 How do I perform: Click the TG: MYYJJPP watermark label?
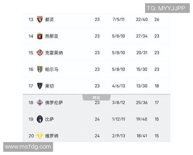(x=166, y=8)
